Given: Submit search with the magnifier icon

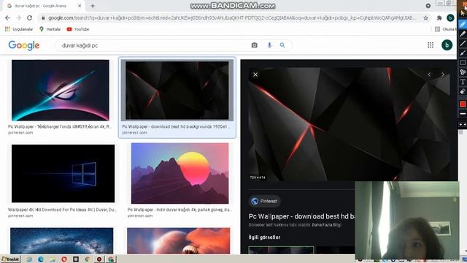Looking at the screenshot, I should 282,45.
